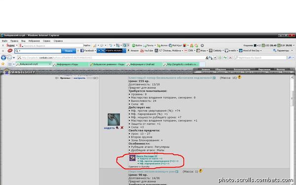
Task: Open the Игры toolbar dropdown
Action: click(202, 51)
